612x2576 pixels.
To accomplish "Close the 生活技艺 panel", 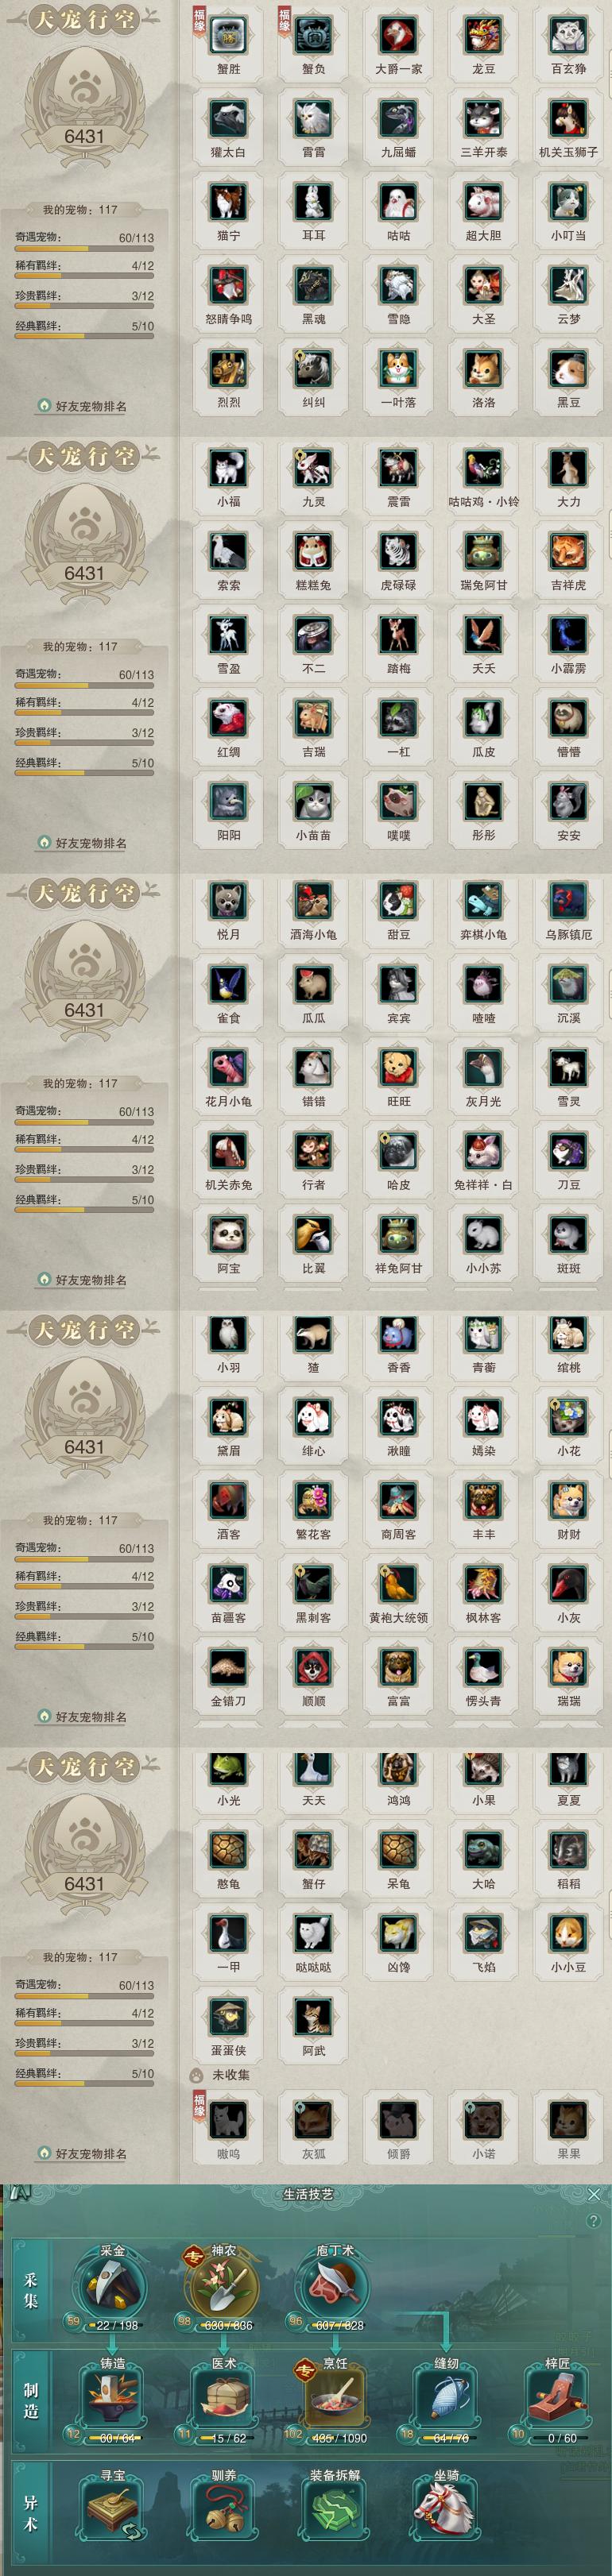I will pos(594,2194).
